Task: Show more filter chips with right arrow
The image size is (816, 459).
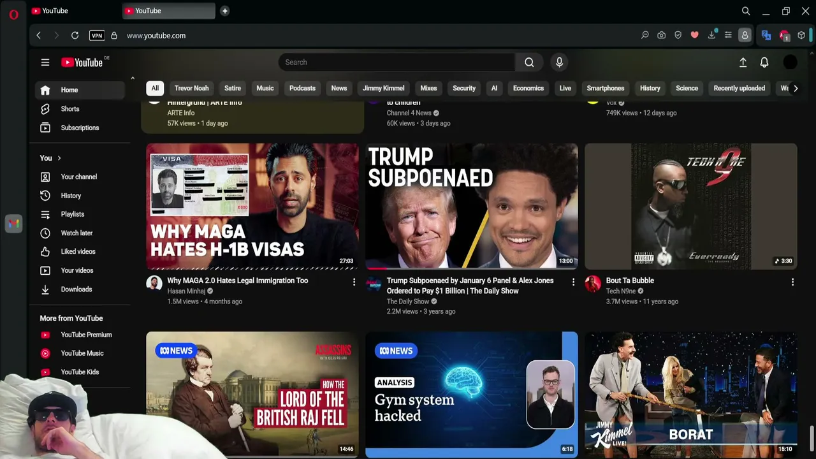Action: 796,88
